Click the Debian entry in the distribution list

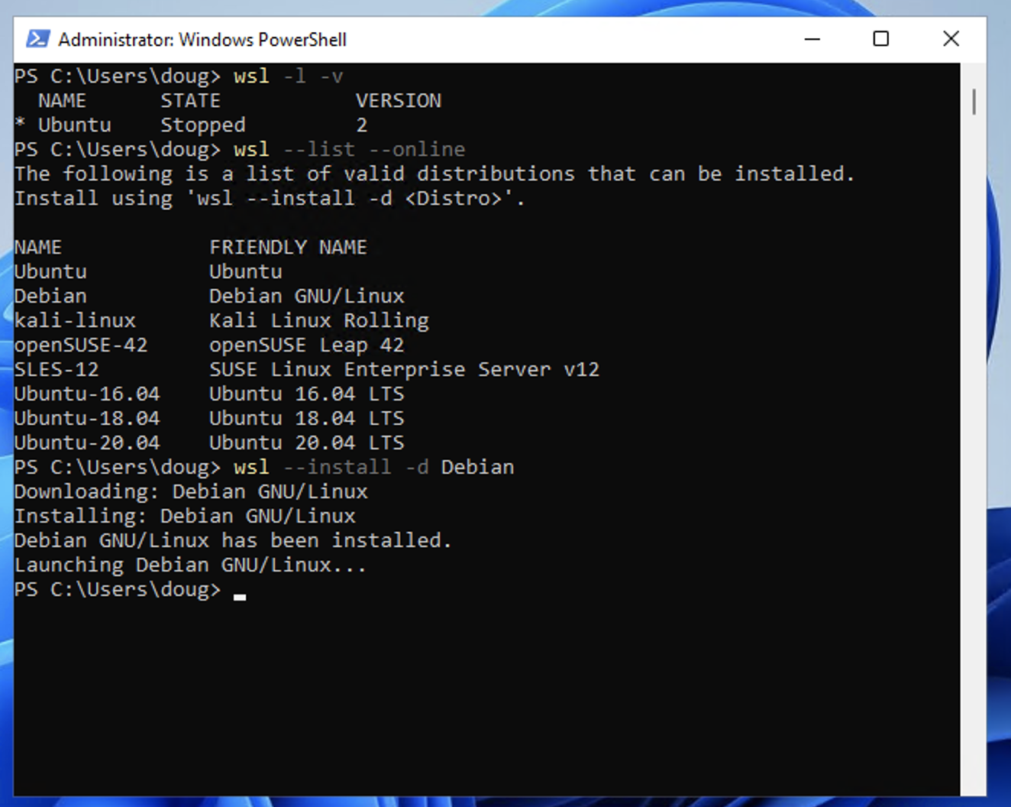[50, 296]
